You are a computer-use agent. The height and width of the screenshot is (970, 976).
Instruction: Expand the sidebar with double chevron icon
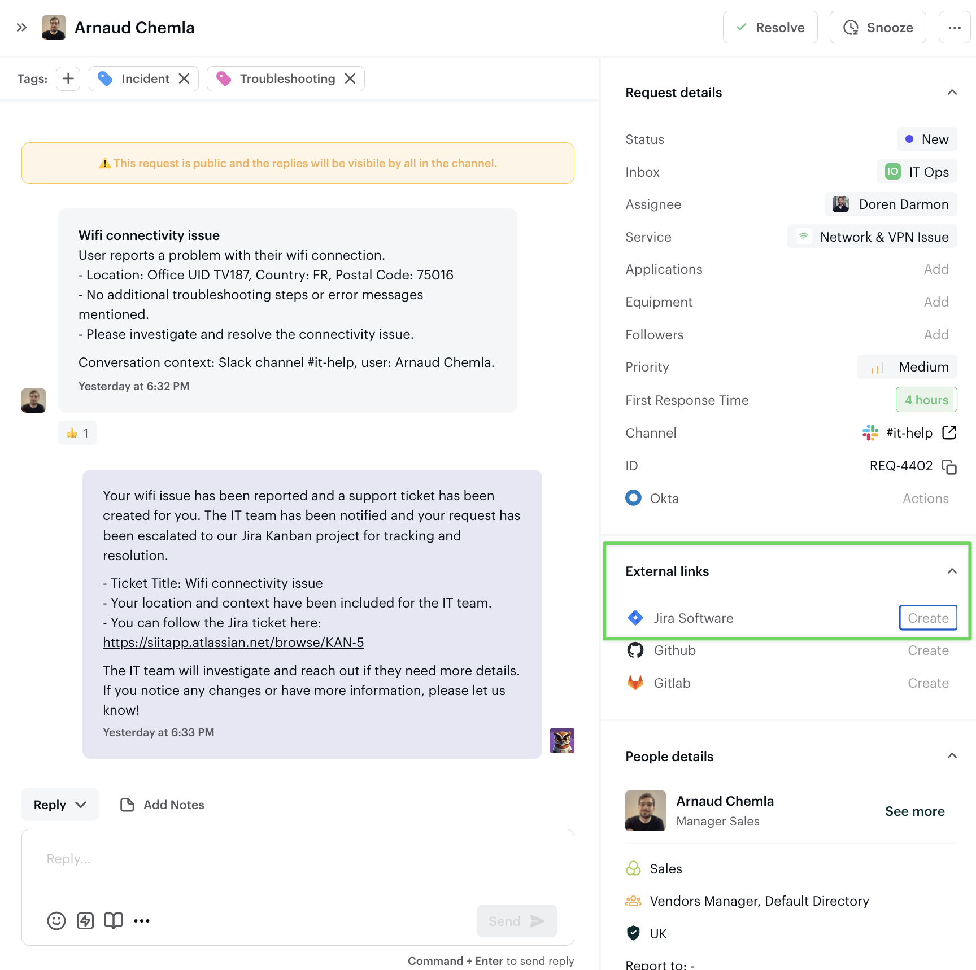coord(21,28)
